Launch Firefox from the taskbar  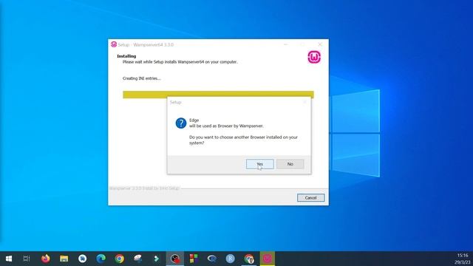(x=46, y=259)
